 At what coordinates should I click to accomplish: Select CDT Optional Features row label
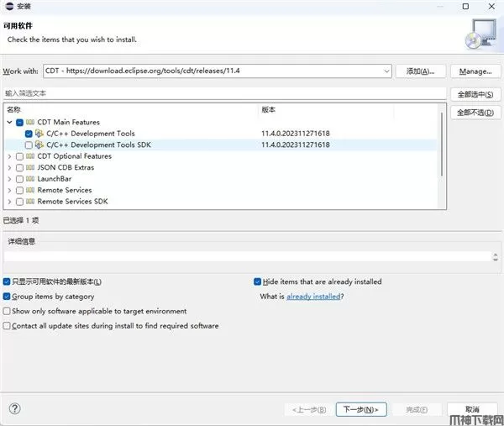(75, 156)
